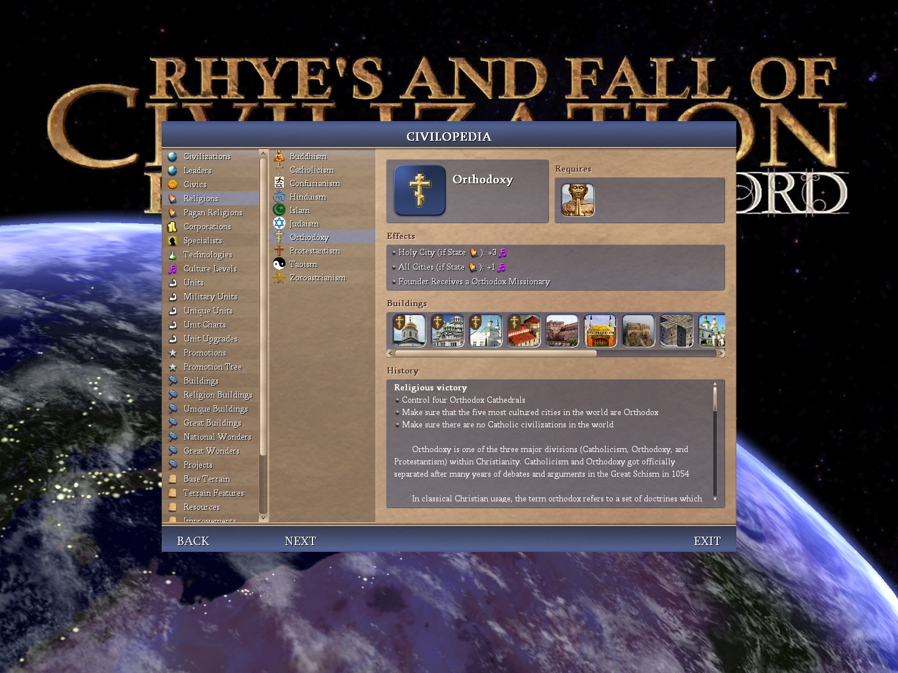Screen dimensions: 898x673
Task: Click the EXIT button
Action: 707,541
